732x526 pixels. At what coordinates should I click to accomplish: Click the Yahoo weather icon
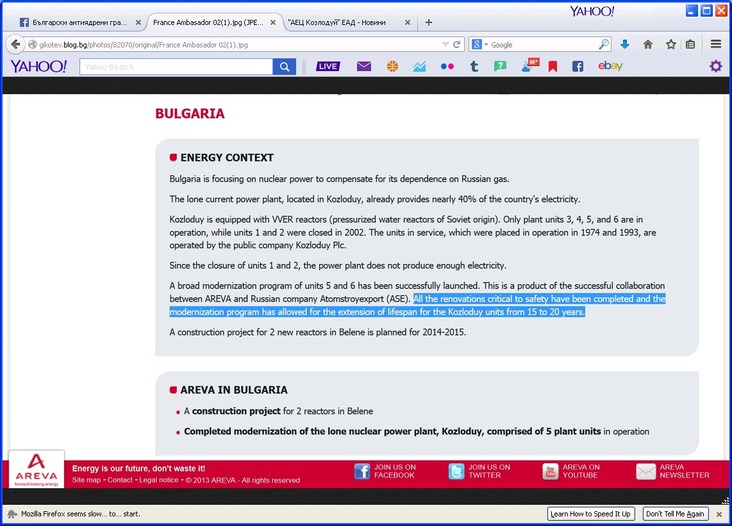[x=529, y=66]
